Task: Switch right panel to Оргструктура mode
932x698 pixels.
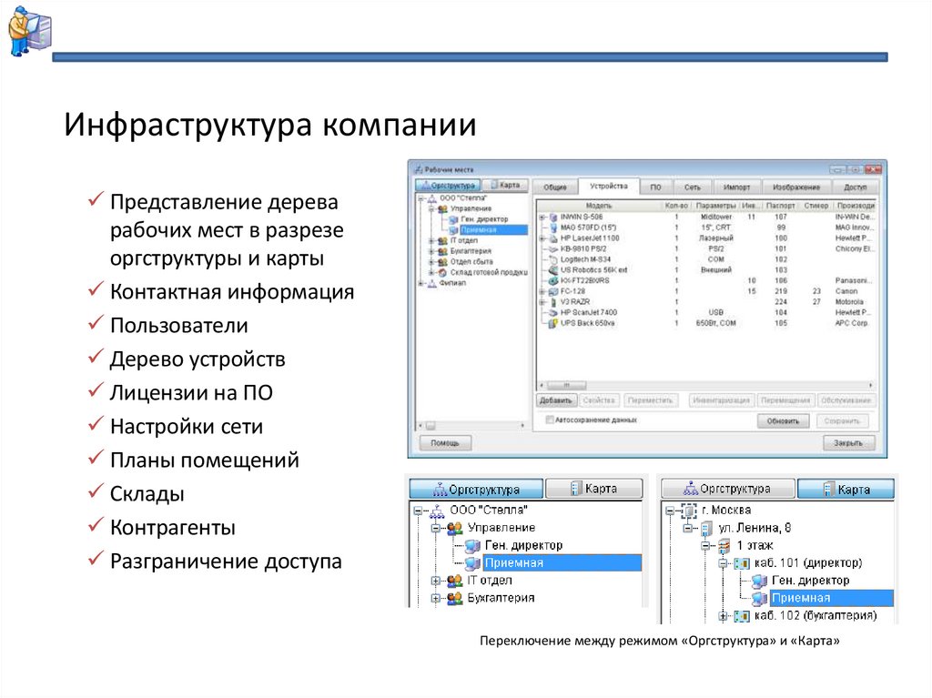Action: 727,487
